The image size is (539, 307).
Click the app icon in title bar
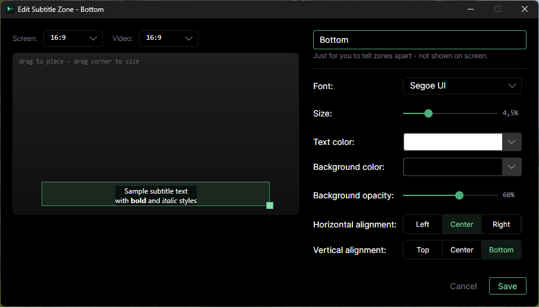click(10, 10)
